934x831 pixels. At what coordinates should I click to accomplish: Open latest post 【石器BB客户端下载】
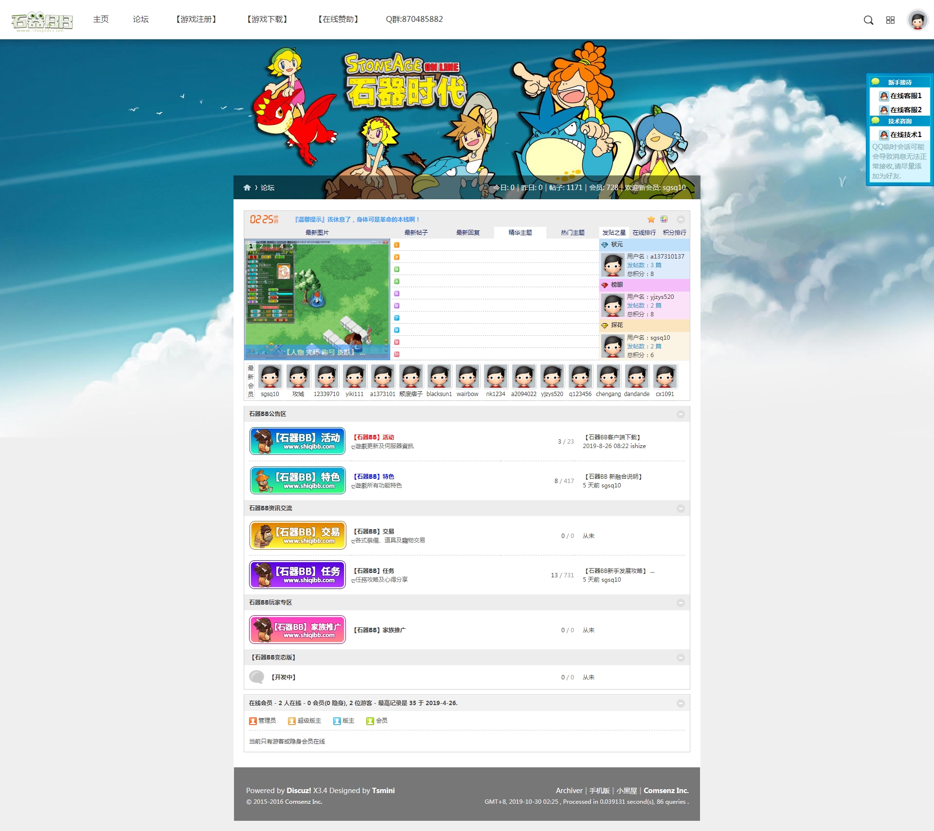point(612,437)
